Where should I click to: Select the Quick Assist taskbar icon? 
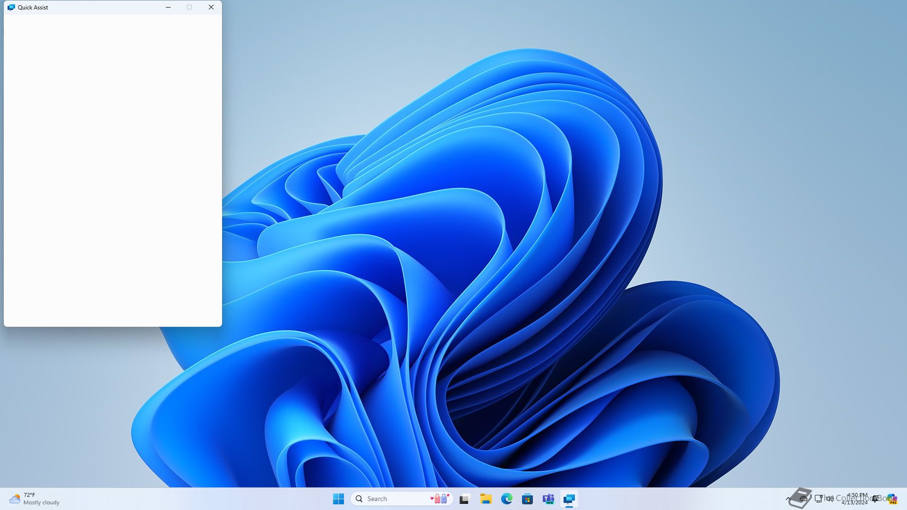(x=569, y=499)
